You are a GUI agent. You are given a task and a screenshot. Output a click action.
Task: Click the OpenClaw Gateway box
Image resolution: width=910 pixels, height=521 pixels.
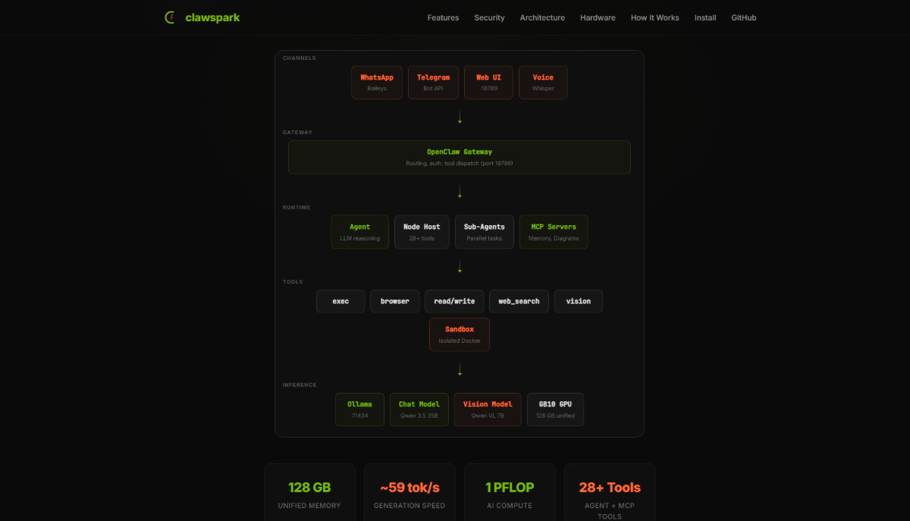coord(460,157)
